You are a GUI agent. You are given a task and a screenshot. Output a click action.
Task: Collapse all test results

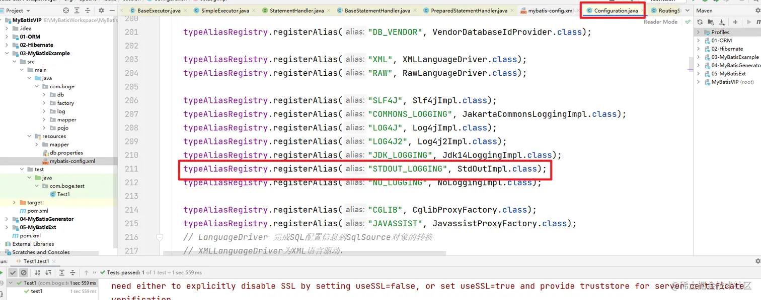click(x=73, y=272)
